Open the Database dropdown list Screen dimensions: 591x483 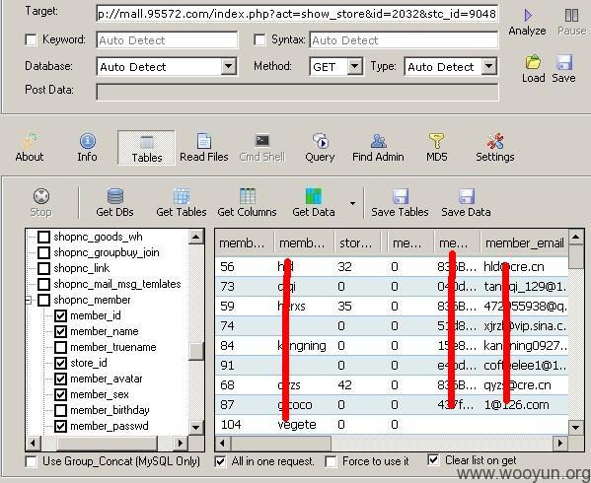[229, 66]
